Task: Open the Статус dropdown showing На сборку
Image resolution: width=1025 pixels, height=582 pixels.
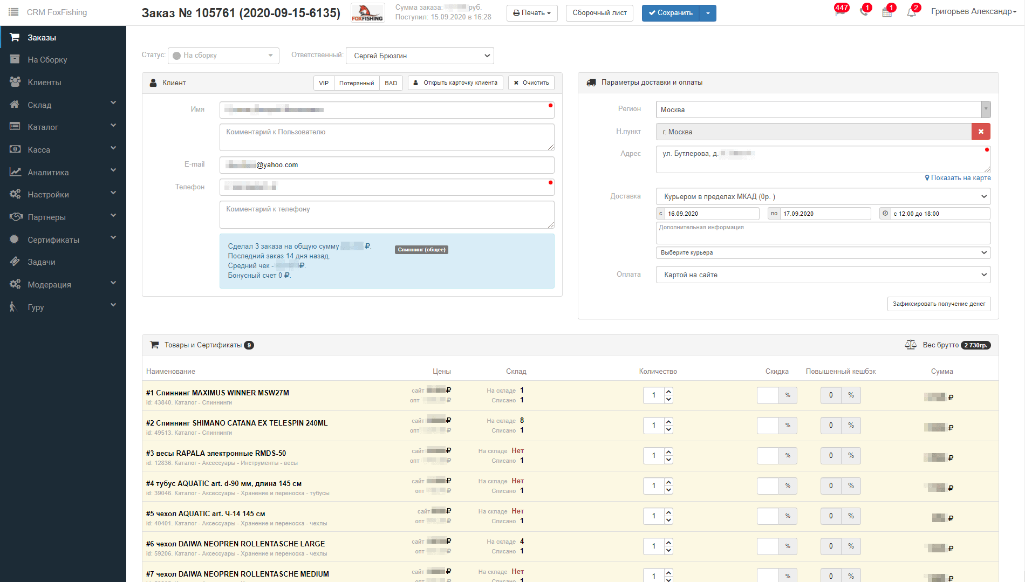Action: 223,56
